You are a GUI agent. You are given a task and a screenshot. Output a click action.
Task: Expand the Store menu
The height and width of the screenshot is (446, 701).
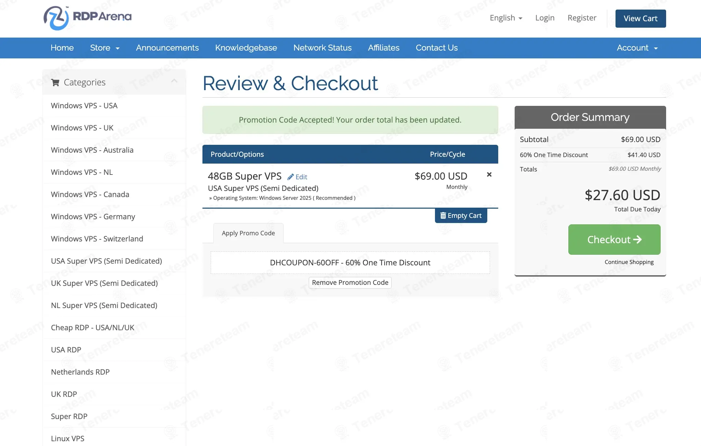click(x=105, y=48)
